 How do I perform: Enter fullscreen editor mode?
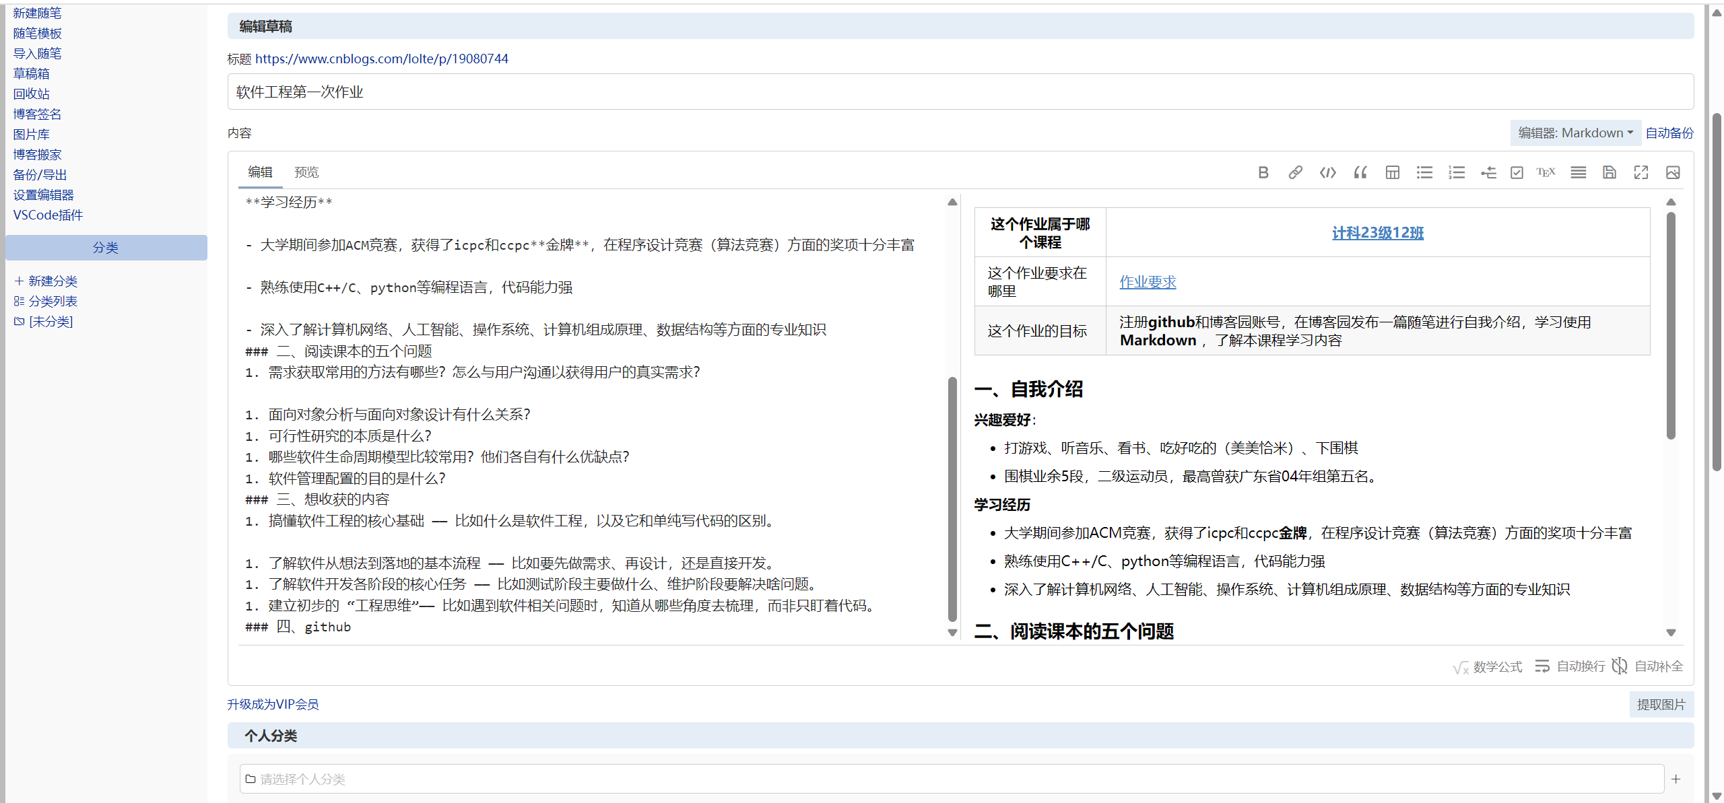(x=1641, y=173)
